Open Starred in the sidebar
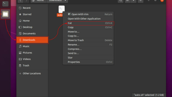Viewport: 172px width, 97px height. coord(32,14)
